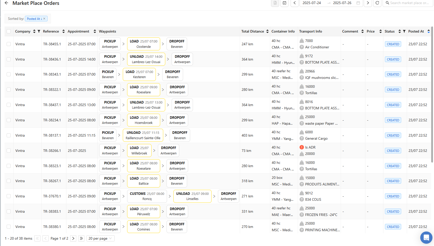The image size is (434, 246).
Task: Go to previous date range
Action: [x=294, y=3]
